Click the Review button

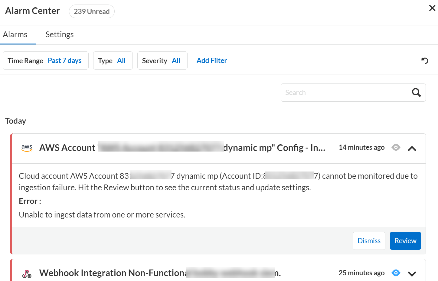point(405,241)
